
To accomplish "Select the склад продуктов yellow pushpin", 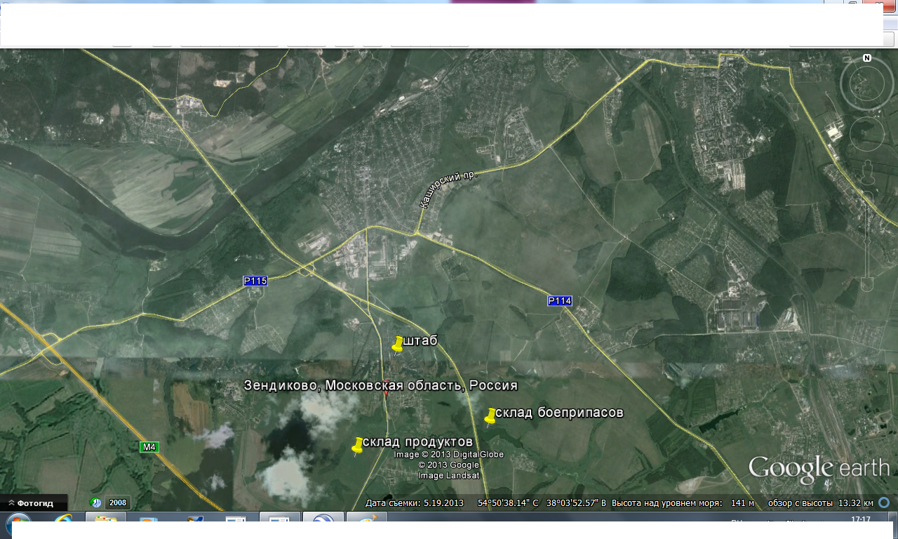I will point(357,446).
